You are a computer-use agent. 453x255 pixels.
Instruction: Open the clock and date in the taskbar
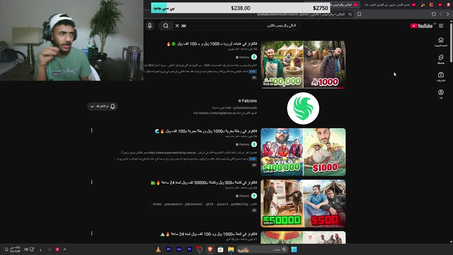point(15,249)
